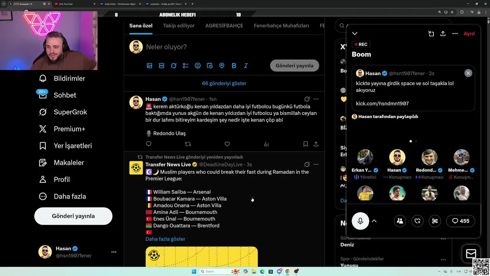The image size is (490, 276).
Task: Open Space comments showing 455
Action: point(461,221)
